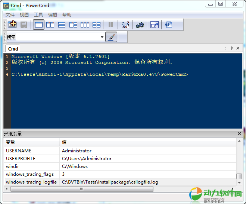
Task: Open the LOG folder icon
Action: tap(125, 25)
